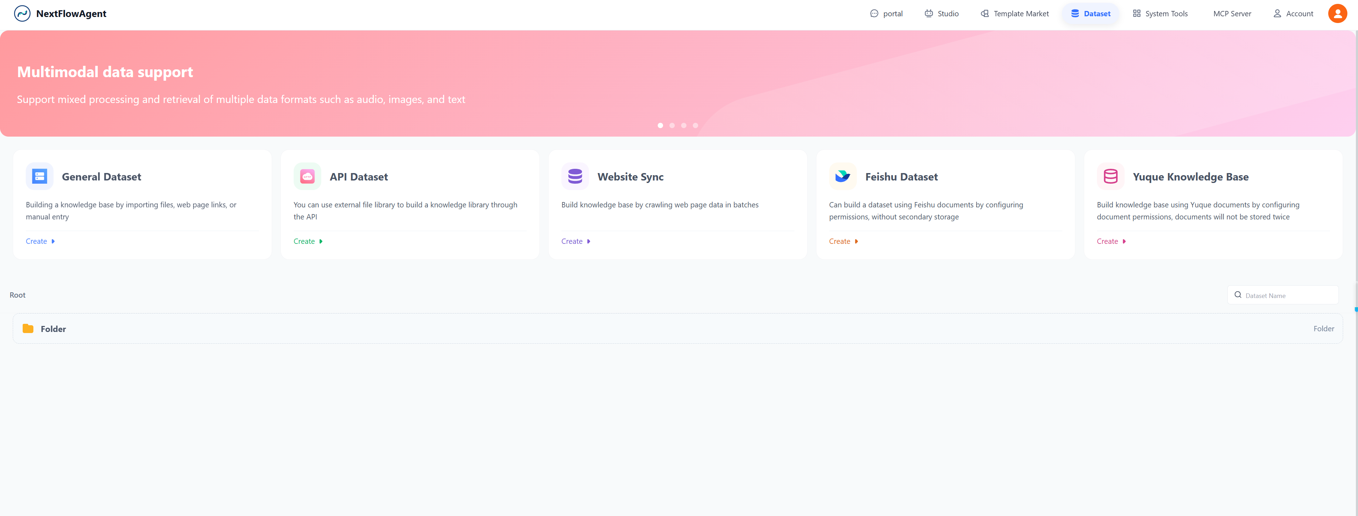Click Root breadcrumb in dataset list
Image resolution: width=1358 pixels, height=516 pixels.
[17, 295]
